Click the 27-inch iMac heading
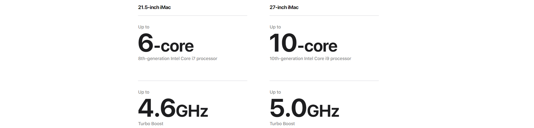Image resolution: width=534 pixels, height=128 pixels. click(284, 7)
